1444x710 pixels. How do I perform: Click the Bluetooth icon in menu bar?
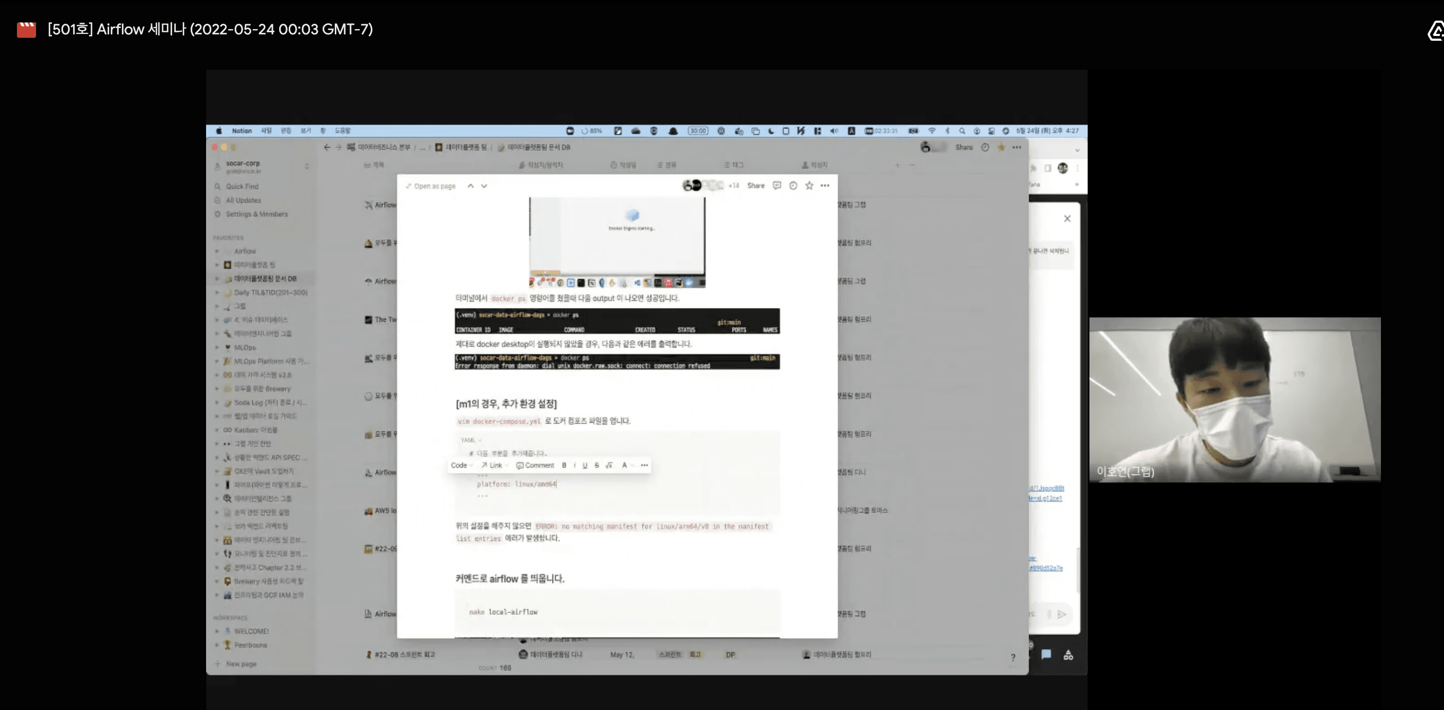(x=947, y=131)
